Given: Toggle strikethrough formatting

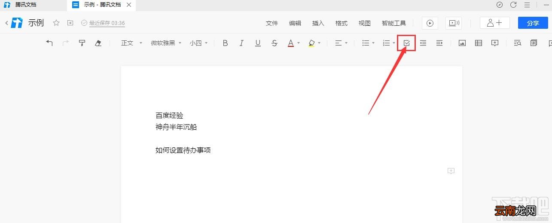Looking at the screenshot, I should 274,43.
